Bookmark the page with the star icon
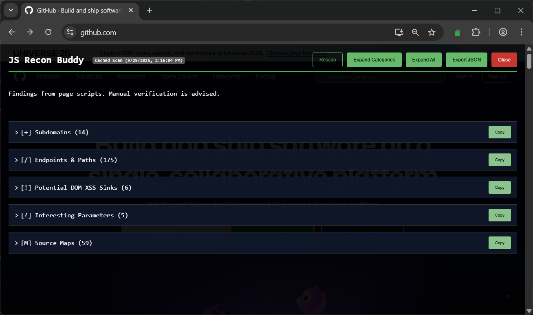533x315 pixels. tap(432, 32)
